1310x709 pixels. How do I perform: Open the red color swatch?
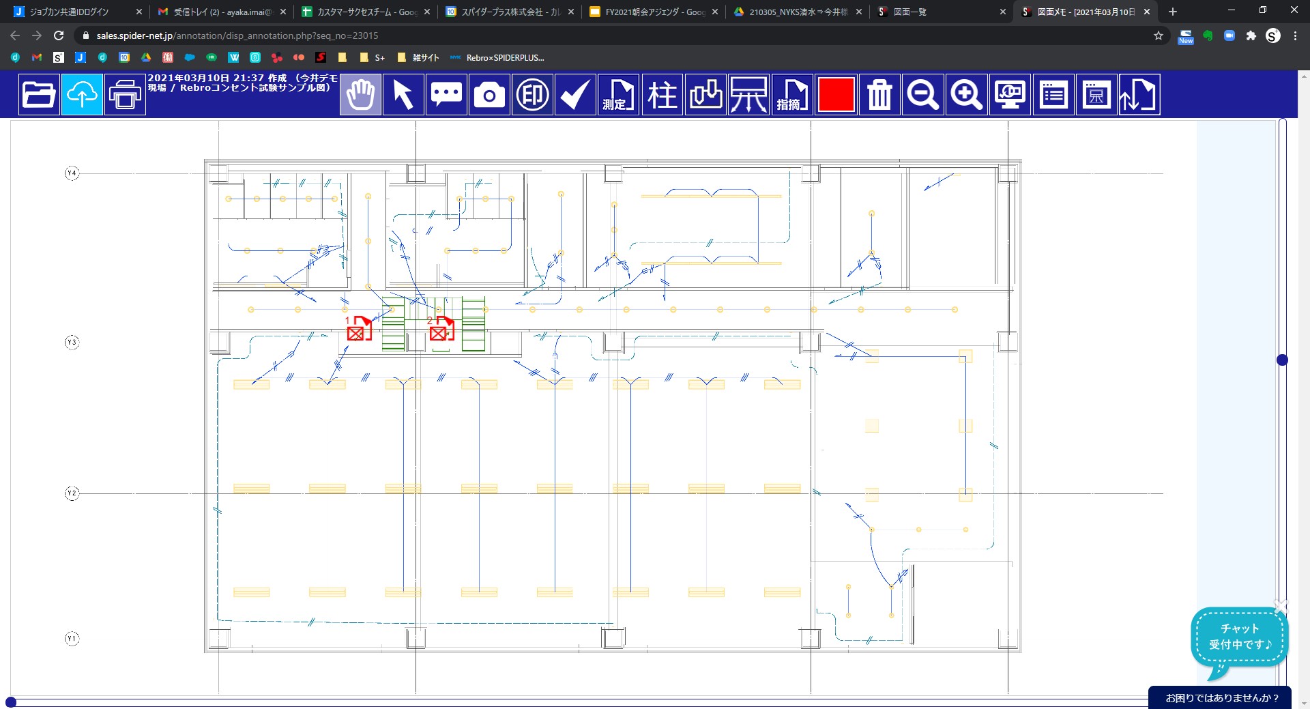[836, 94]
